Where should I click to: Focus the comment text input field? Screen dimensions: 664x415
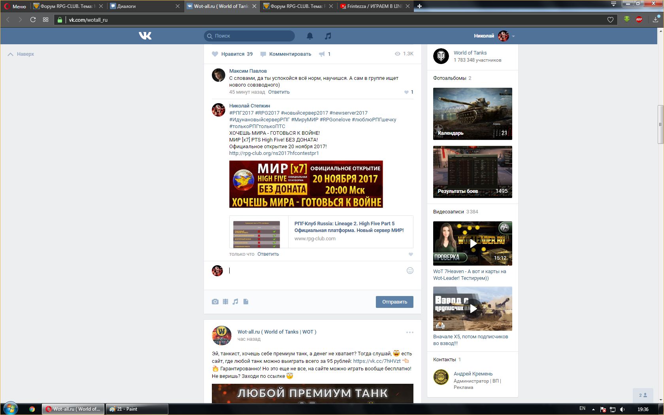(x=316, y=271)
